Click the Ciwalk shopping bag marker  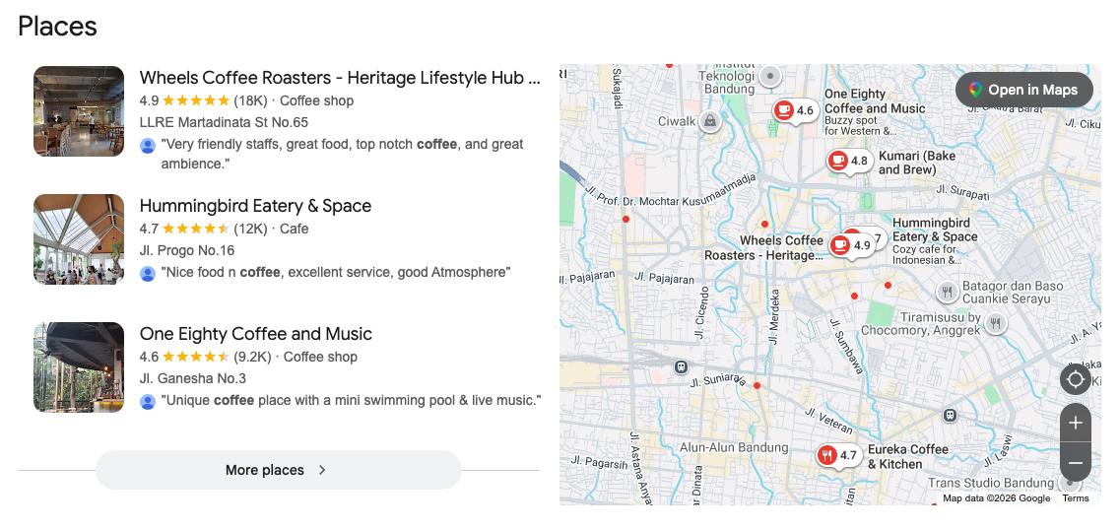click(710, 121)
